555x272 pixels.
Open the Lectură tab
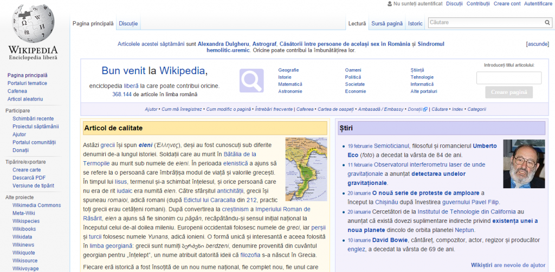(357, 24)
